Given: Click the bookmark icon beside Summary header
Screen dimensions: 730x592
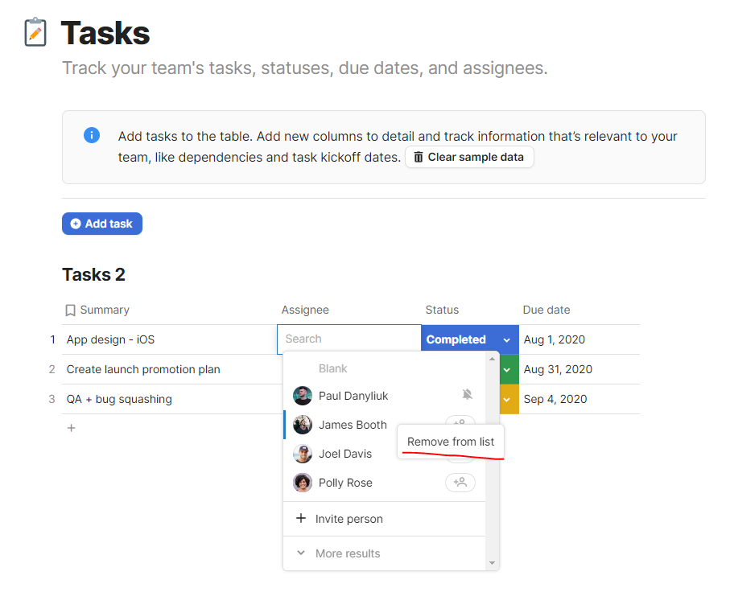Looking at the screenshot, I should (70, 310).
